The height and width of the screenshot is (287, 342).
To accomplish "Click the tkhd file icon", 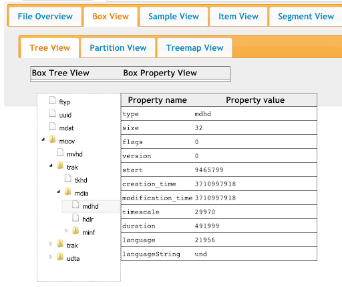I will pyautogui.click(x=68, y=178).
